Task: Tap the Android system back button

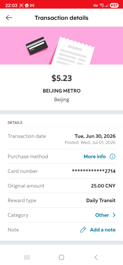Action: pyautogui.click(x=96, y=257)
